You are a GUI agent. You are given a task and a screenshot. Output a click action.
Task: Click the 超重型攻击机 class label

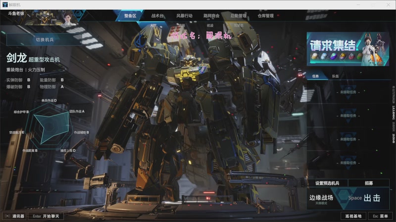click(44, 59)
